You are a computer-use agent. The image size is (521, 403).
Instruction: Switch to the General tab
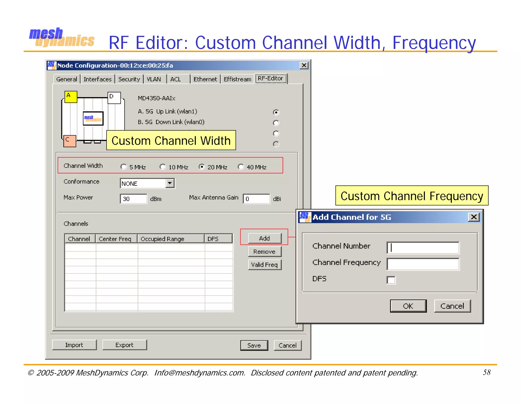67,79
